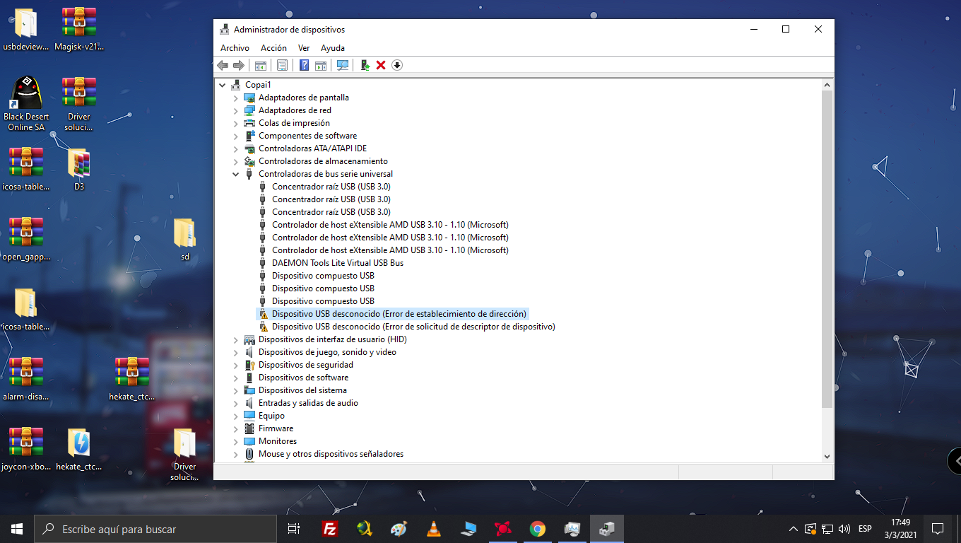Select the usbdeview desktop folder
This screenshot has width=961, height=543.
coord(26,30)
